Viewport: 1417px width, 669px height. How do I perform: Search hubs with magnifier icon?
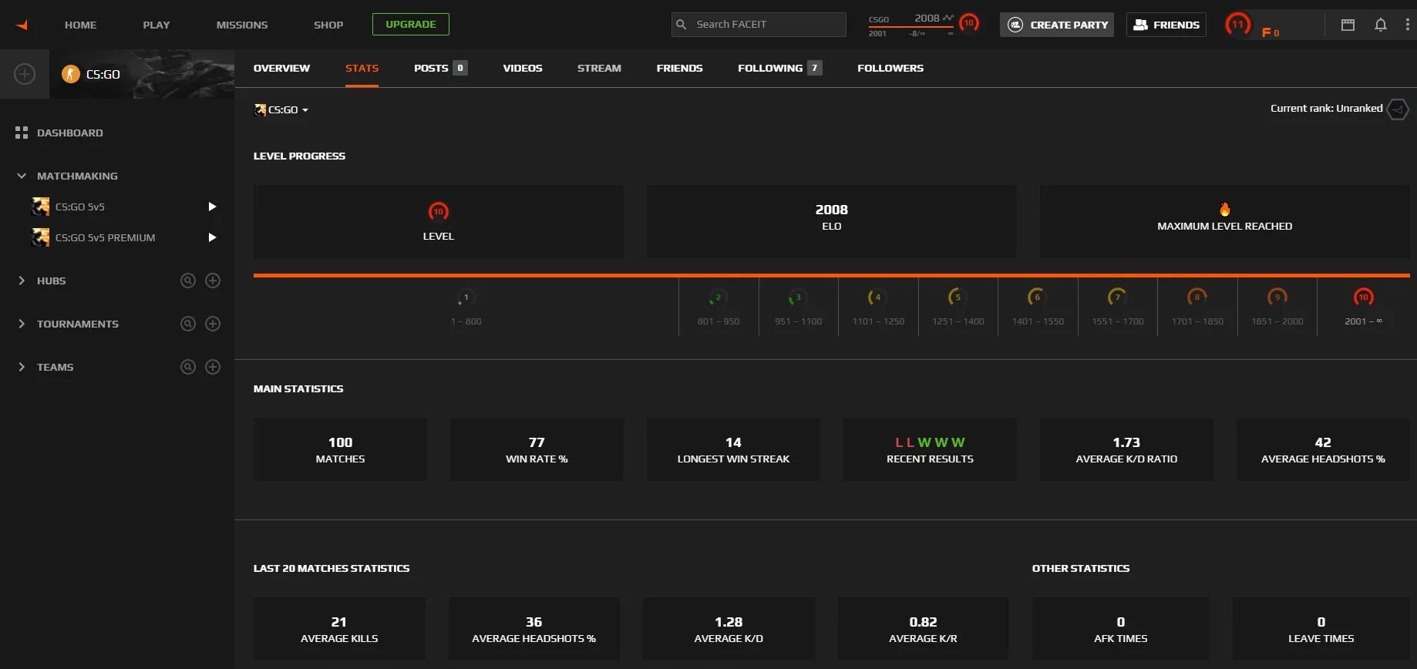187,281
